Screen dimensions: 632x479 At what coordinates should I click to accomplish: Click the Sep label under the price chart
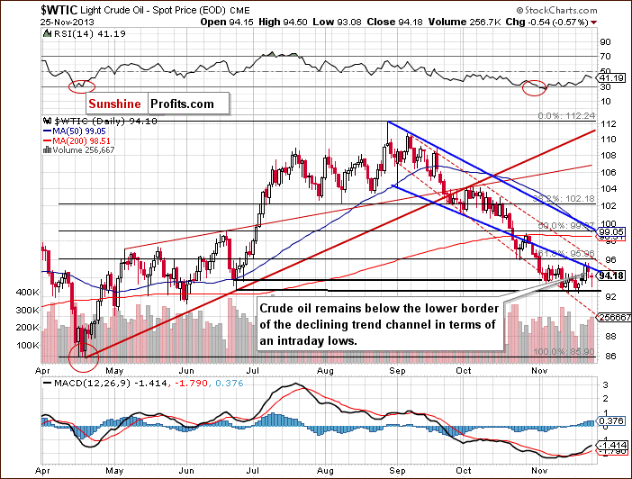point(398,371)
